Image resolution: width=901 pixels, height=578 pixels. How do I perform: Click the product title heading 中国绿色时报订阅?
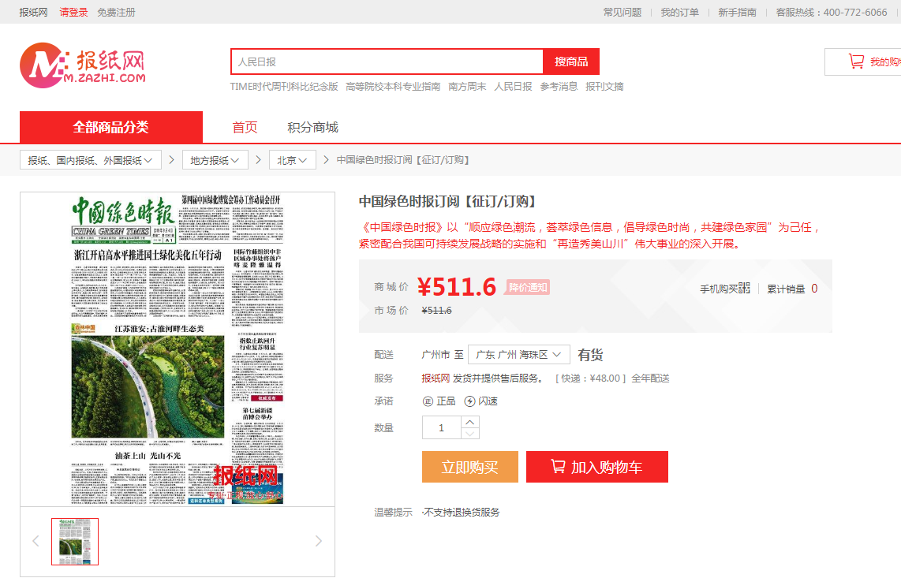point(448,201)
